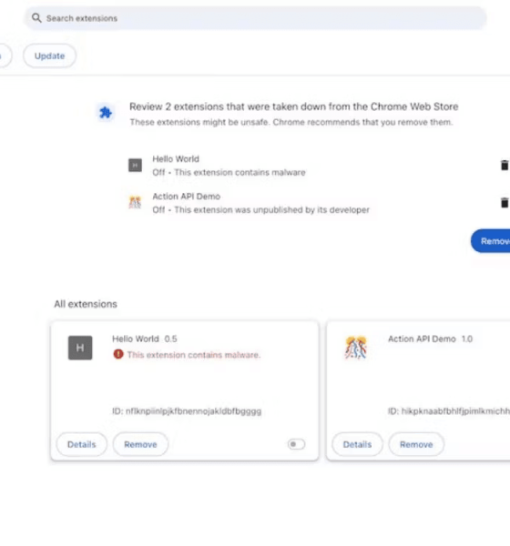
Task: Open Details for Action API Demo
Action: click(357, 444)
